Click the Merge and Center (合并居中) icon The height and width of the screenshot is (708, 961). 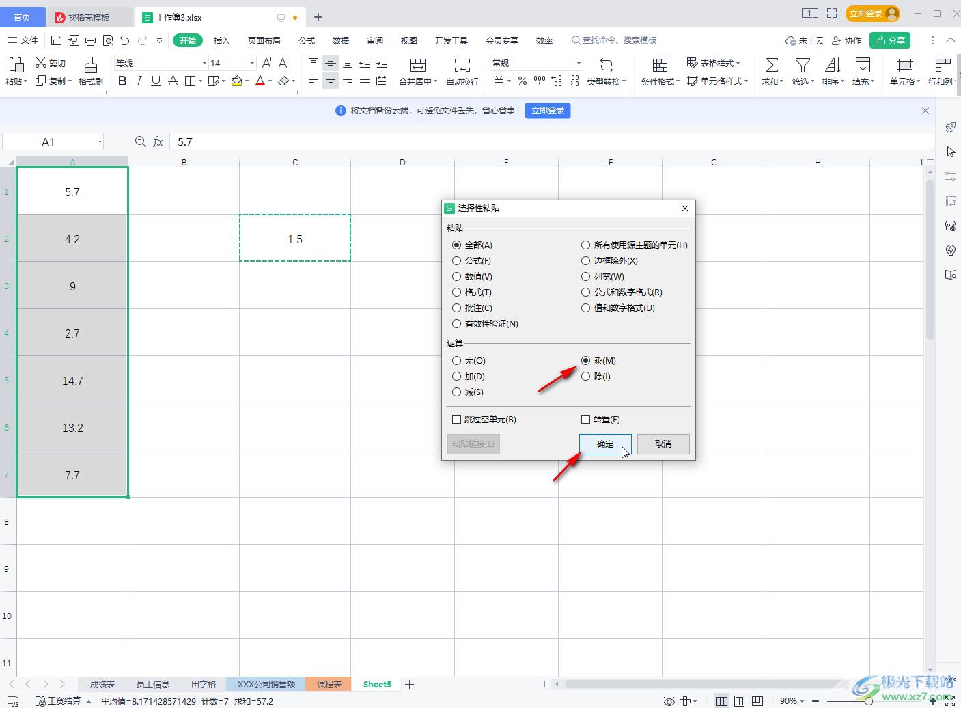pos(418,65)
